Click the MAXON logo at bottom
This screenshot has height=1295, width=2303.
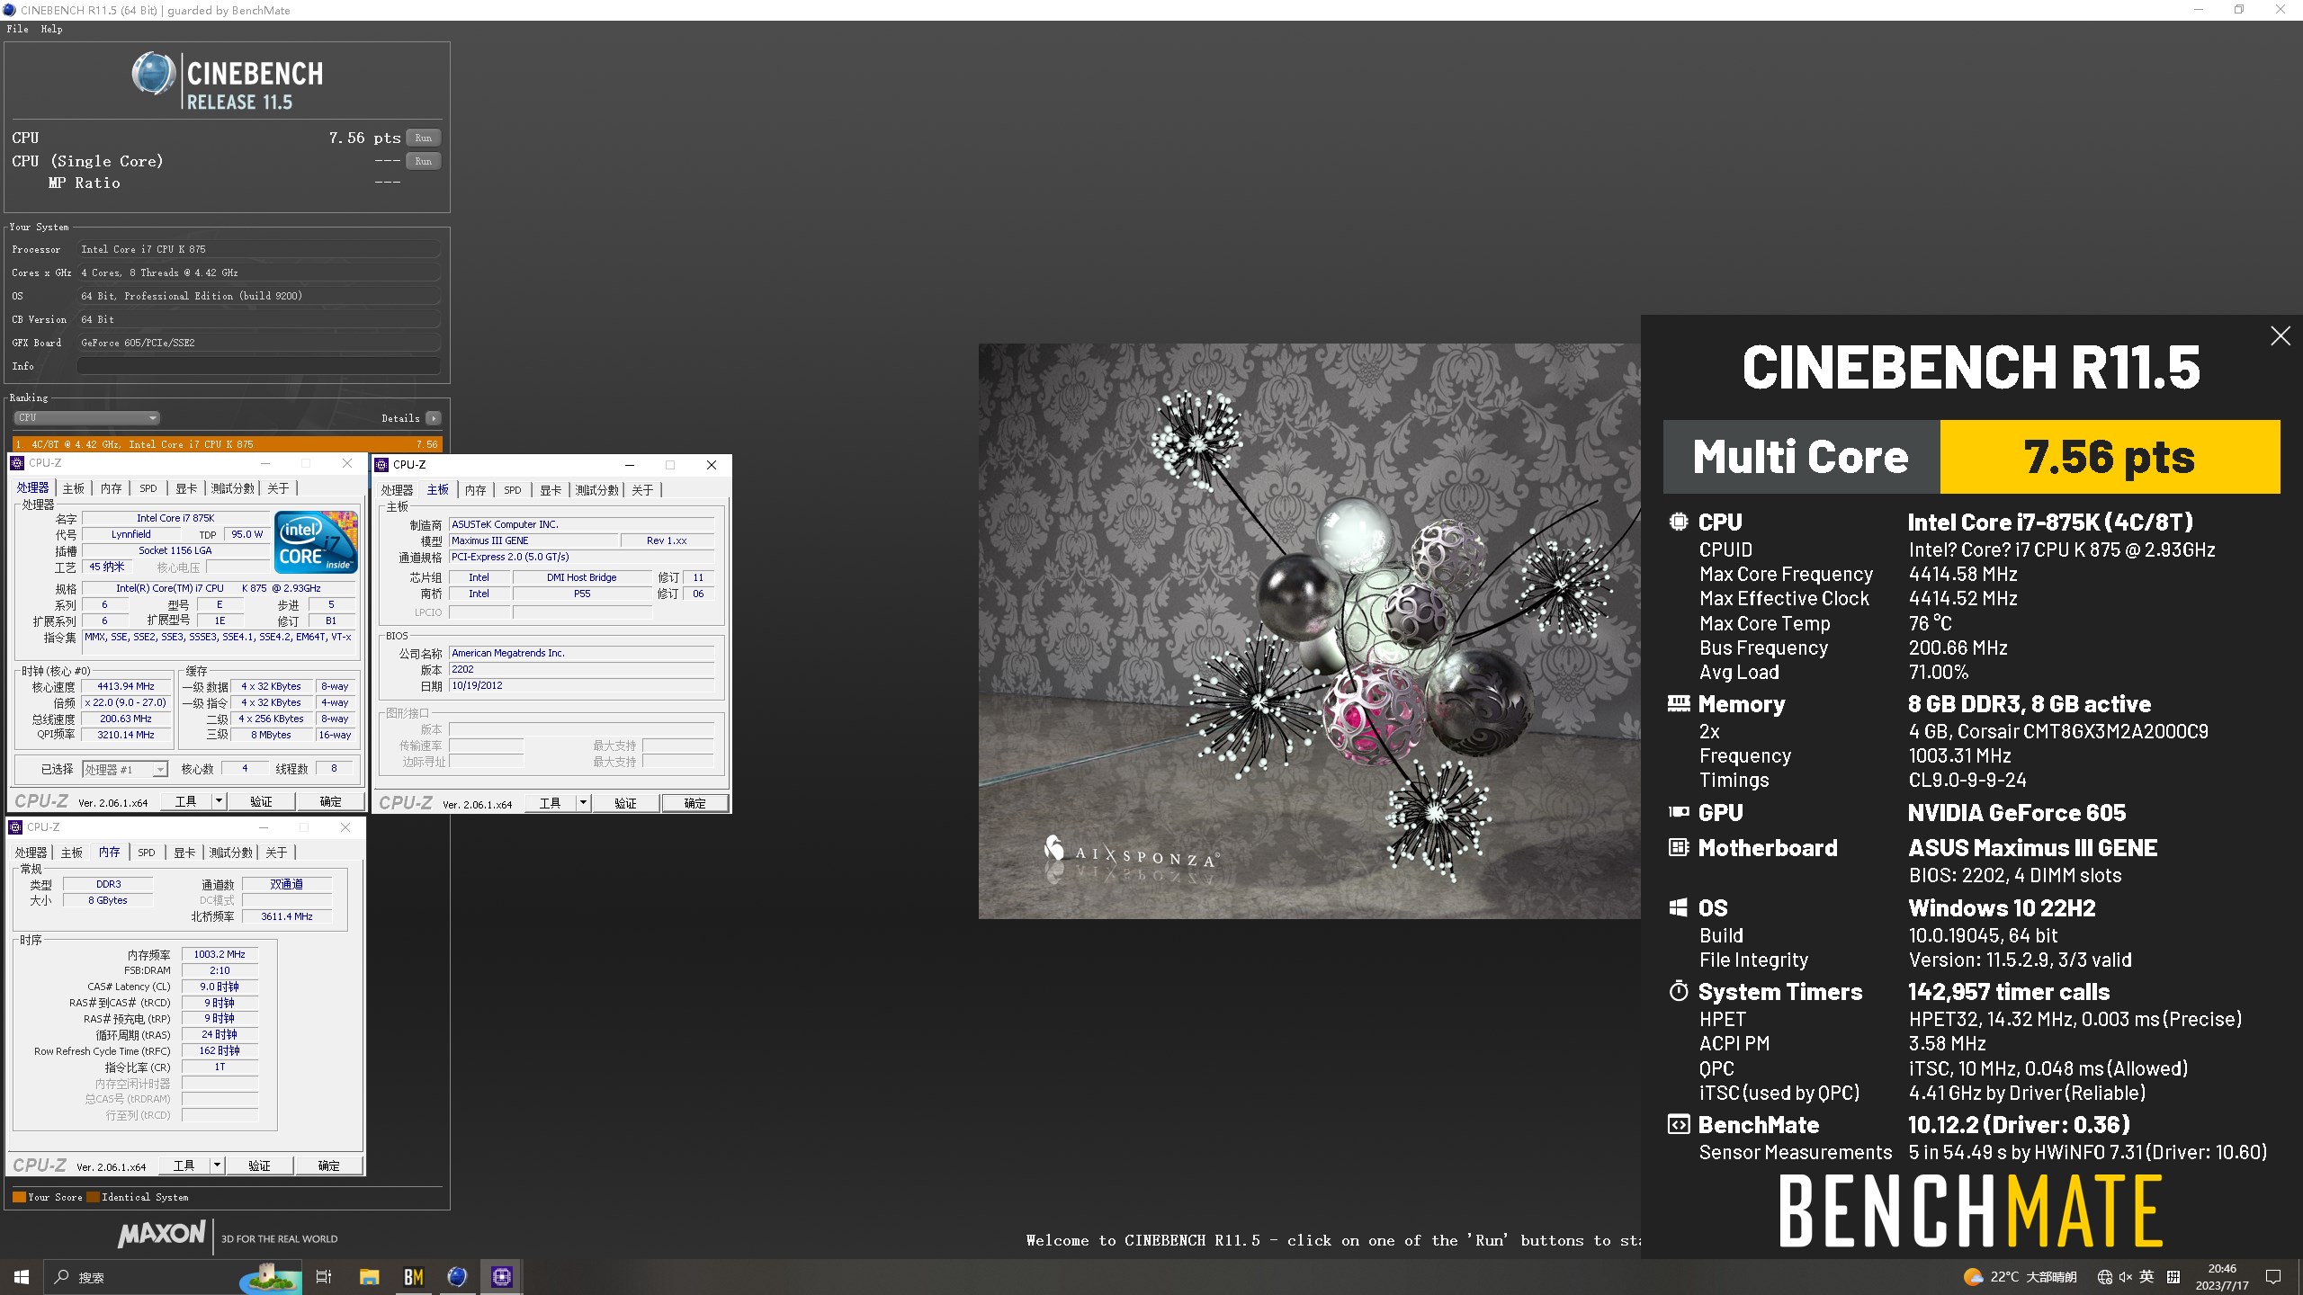[x=162, y=1233]
